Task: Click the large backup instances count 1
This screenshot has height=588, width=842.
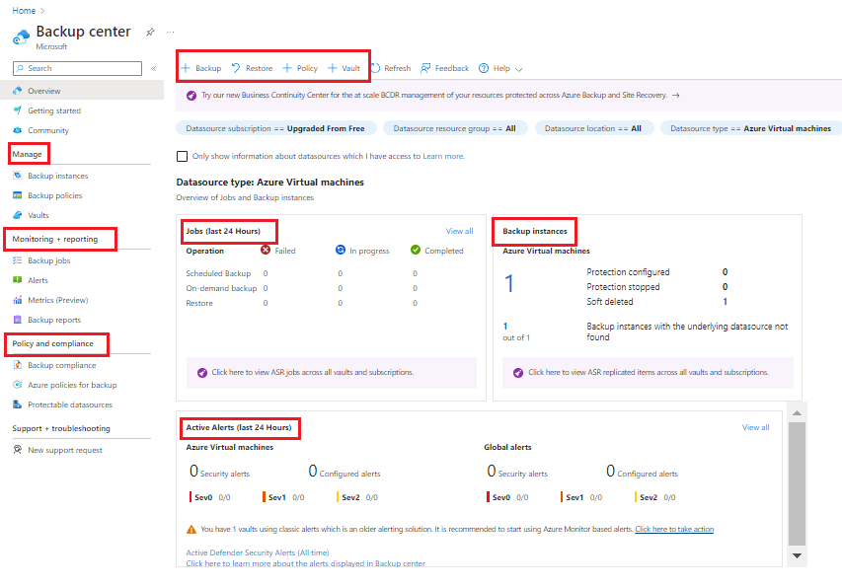Action: pyautogui.click(x=509, y=283)
